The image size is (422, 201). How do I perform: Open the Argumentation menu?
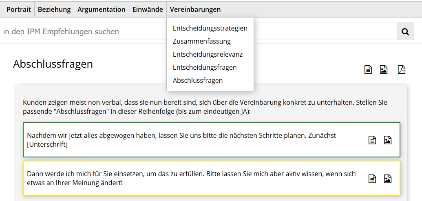pos(102,9)
